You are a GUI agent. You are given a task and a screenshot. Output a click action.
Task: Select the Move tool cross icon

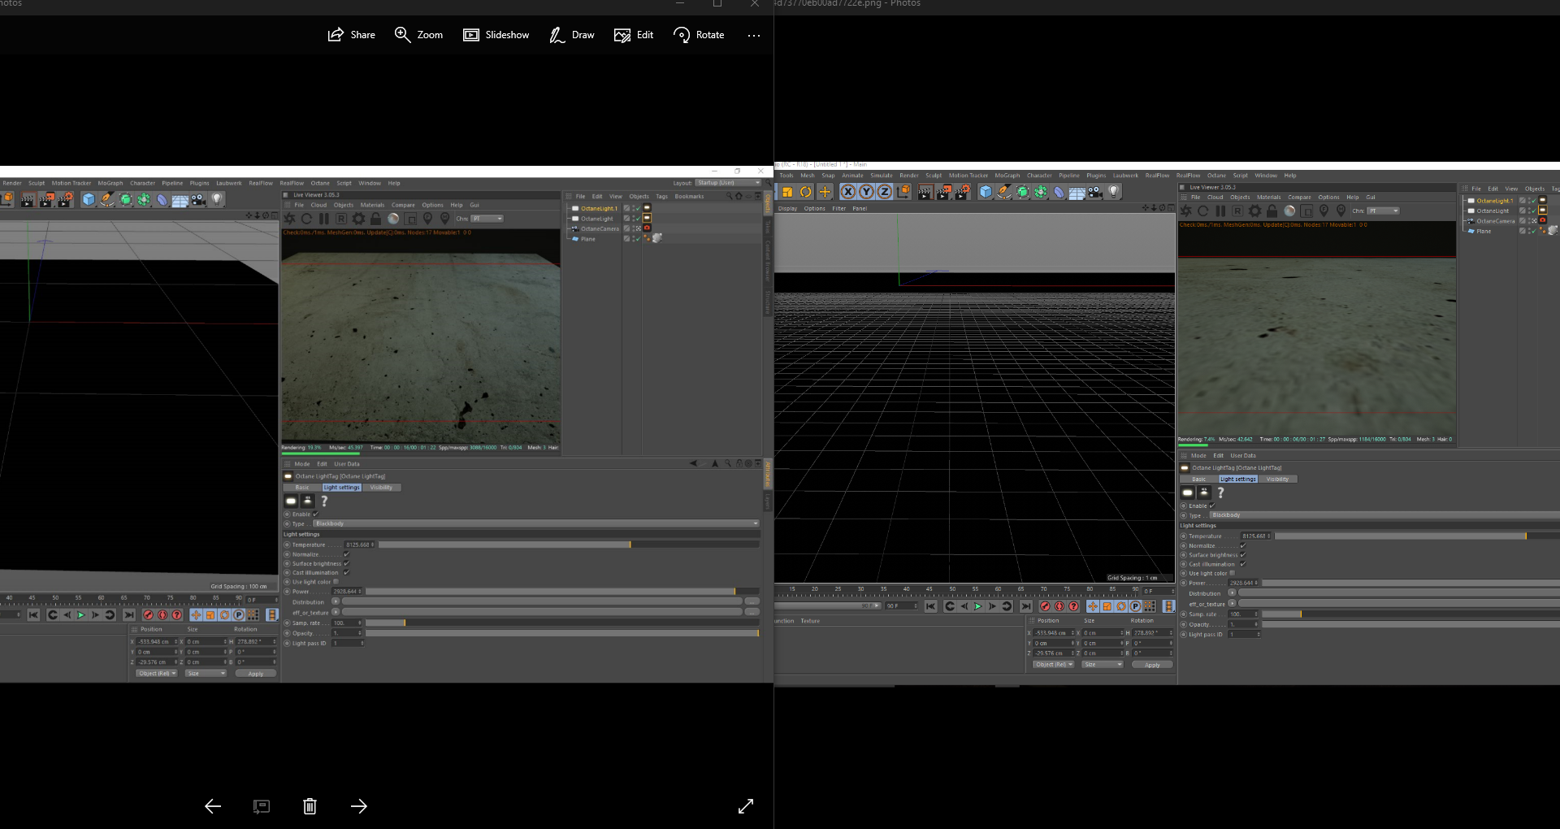point(825,192)
